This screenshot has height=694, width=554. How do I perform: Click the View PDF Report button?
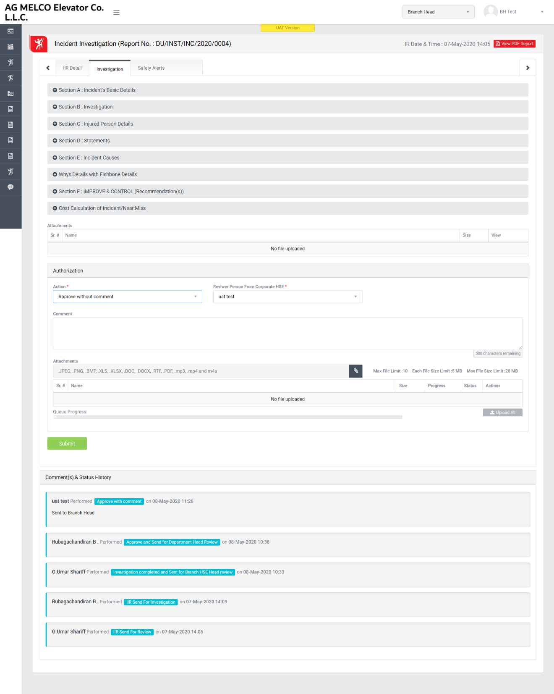click(x=514, y=44)
